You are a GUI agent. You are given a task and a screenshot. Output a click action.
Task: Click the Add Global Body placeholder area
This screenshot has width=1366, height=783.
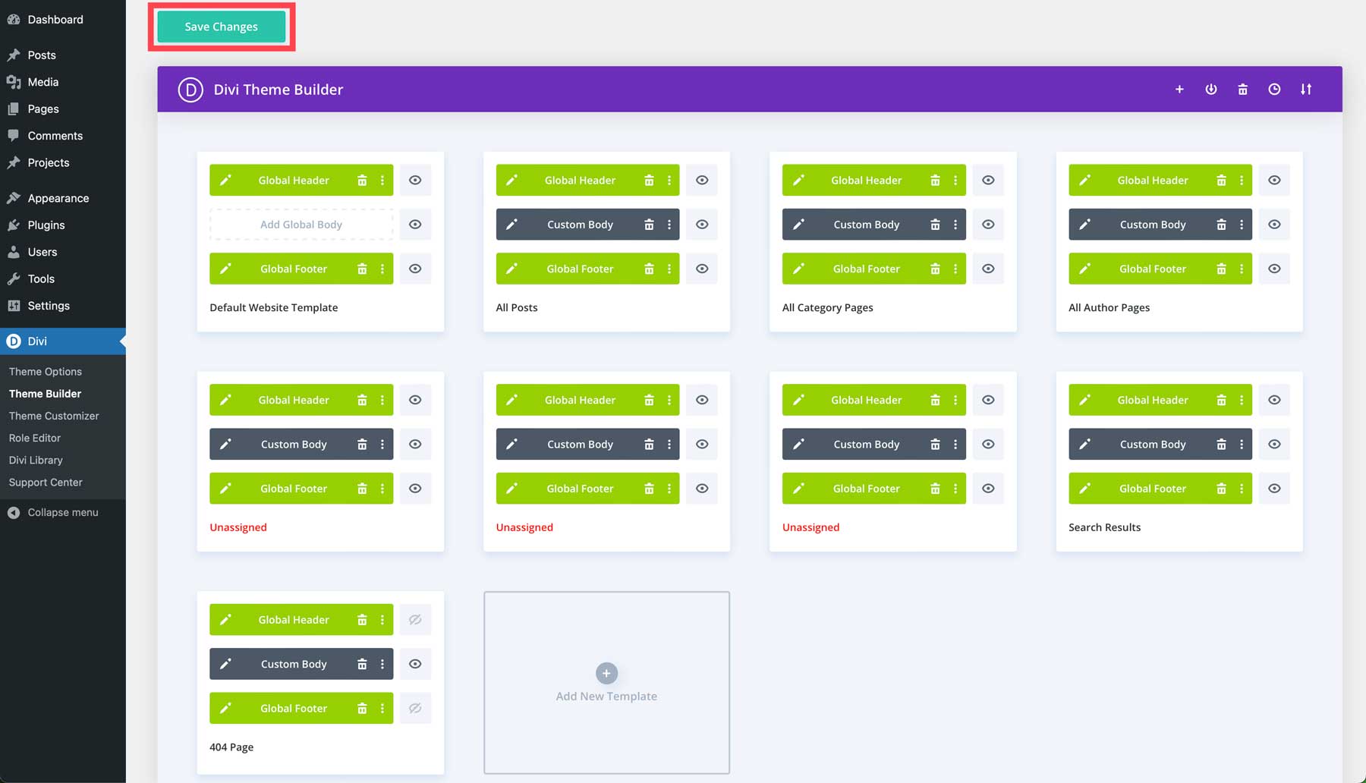pos(301,224)
